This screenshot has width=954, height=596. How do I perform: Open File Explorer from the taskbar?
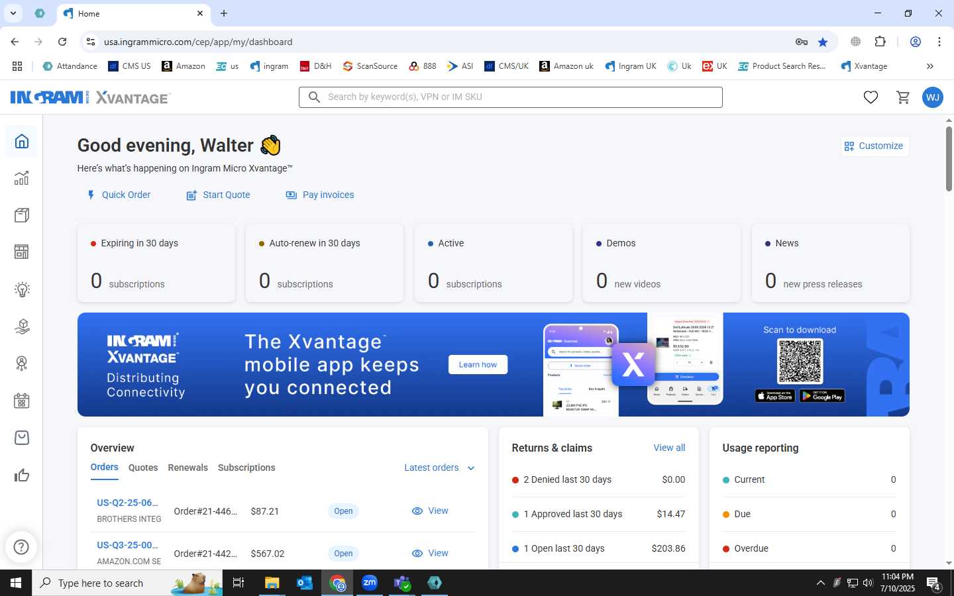(x=272, y=583)
